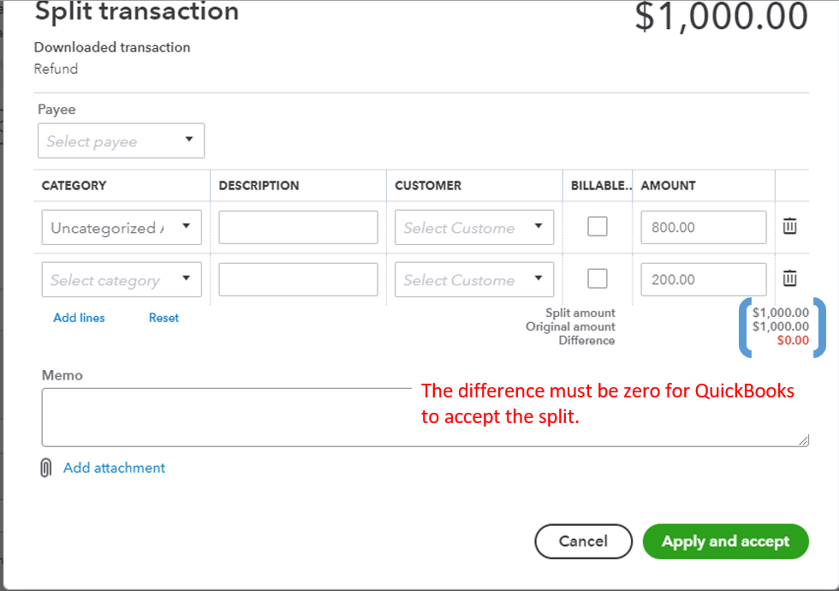Image resolution: width=839 pixels, height=591 pixels.
Task: Delete the 200.00 split line
Action: (789, 278)
